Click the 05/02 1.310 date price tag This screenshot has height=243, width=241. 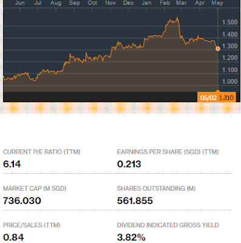(x=217, y=98)
